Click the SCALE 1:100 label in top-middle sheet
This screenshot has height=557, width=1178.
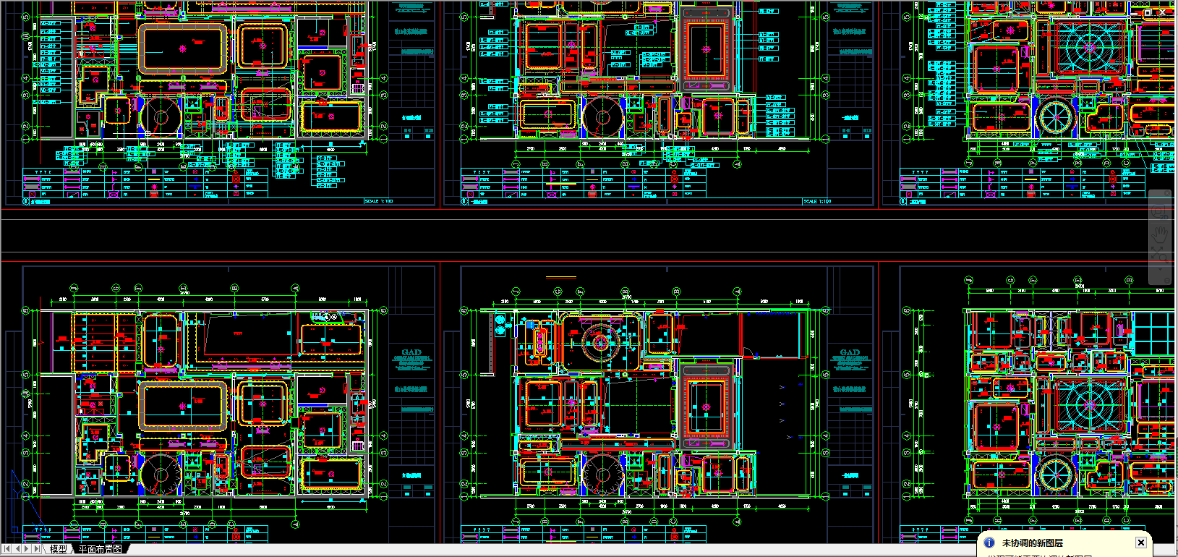(x=817, y=201)
